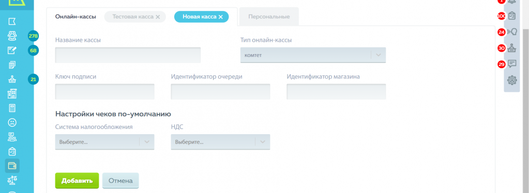Click the 21 counter badge
The height and width of the screenshot is (193, 529).
tap(34, 79)
